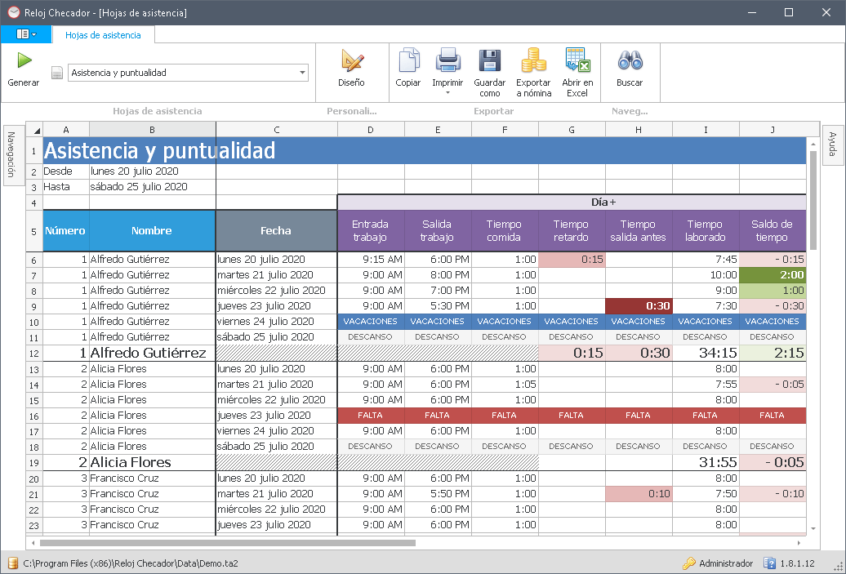This screenshot has width=846, height=574.
Task: Click the horizontal scrollbar at the bottom
Action: pos(227,542)
